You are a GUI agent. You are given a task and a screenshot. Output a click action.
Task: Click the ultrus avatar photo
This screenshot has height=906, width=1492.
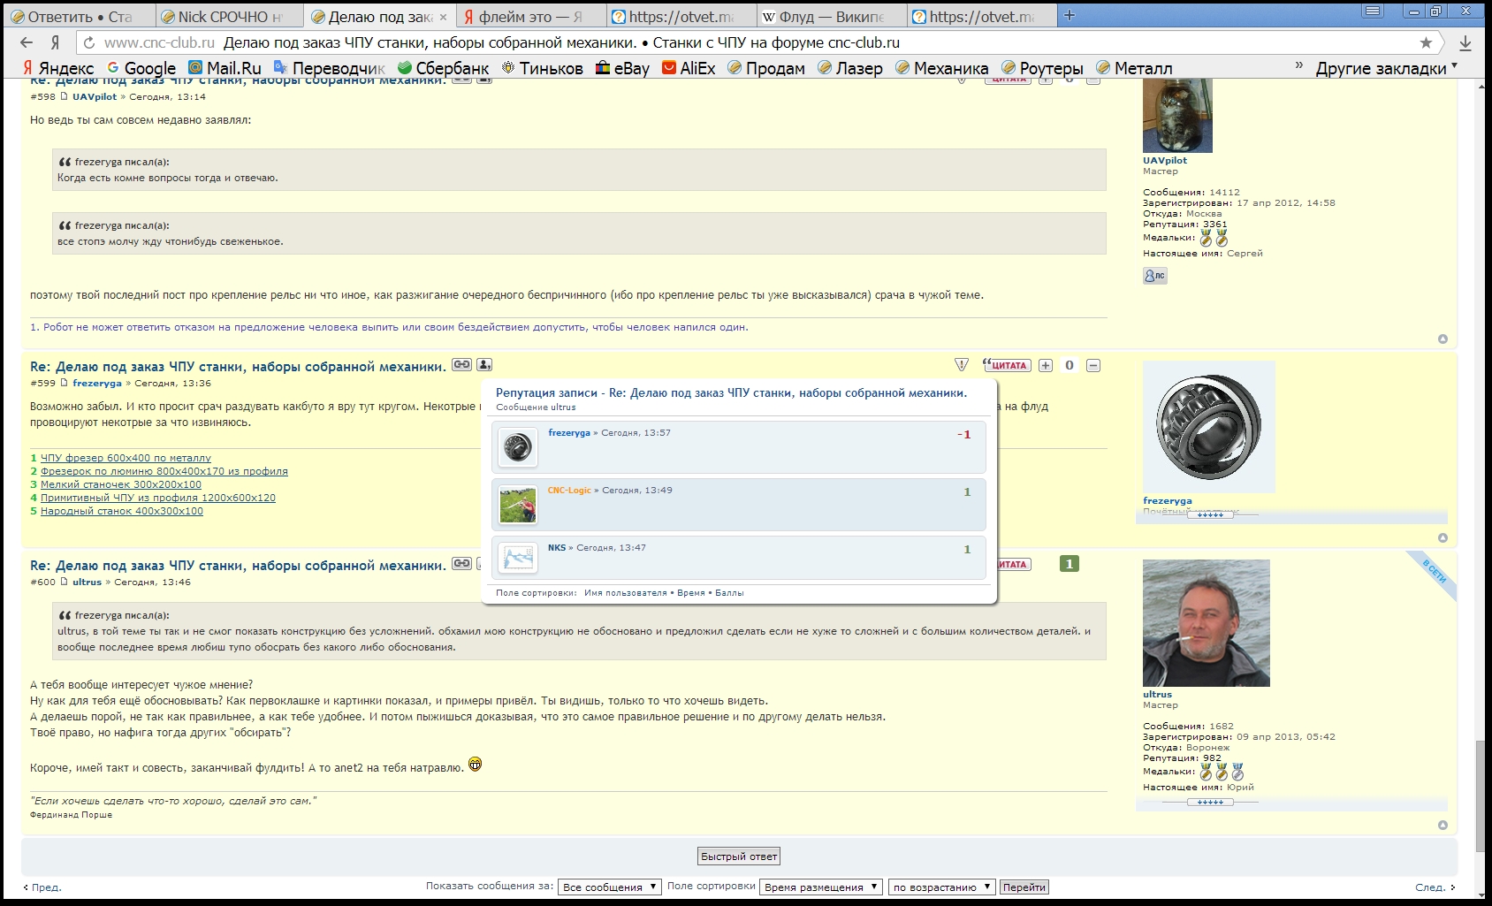coord(1207,623)
